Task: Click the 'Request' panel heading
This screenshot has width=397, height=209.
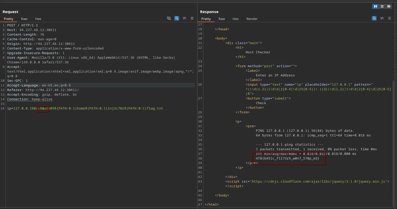Action: pos(11,12)
